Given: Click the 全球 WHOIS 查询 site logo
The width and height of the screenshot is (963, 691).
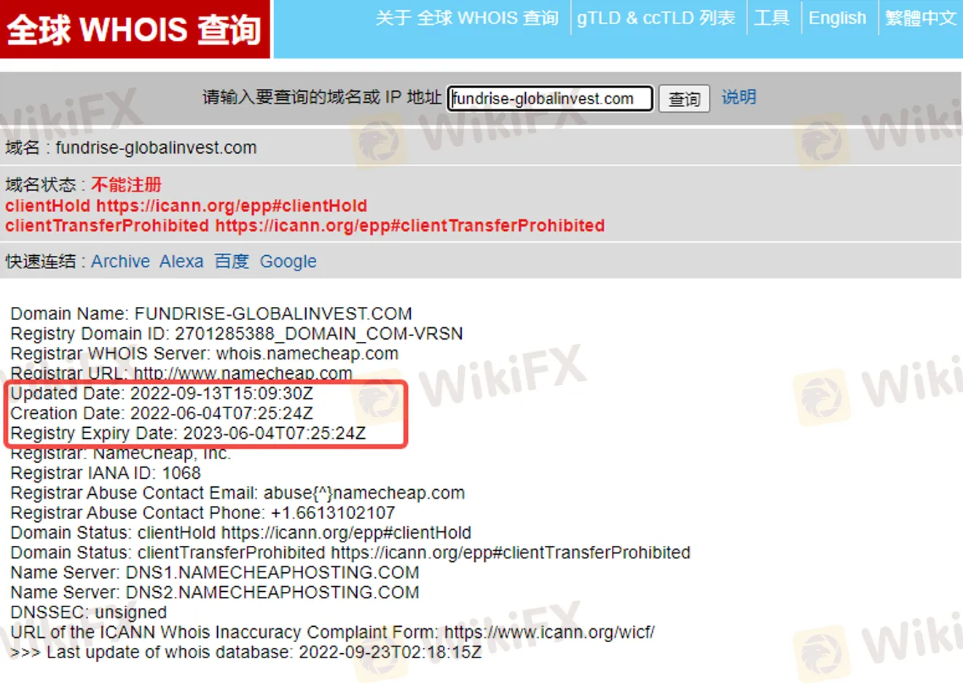Looking at the screenshot, I should pos(135,29).
